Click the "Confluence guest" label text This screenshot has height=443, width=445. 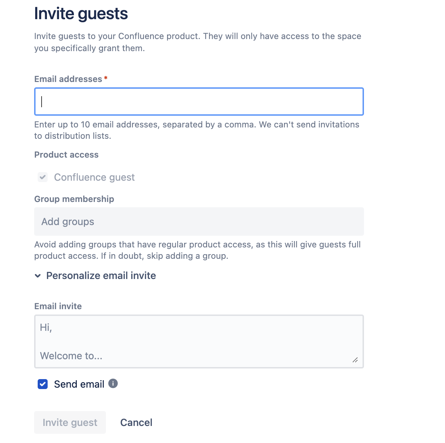pos(94,177)
